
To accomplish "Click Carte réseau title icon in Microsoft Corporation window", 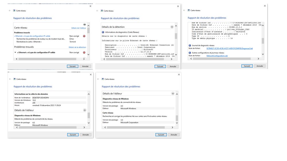I will click(103, 79).
